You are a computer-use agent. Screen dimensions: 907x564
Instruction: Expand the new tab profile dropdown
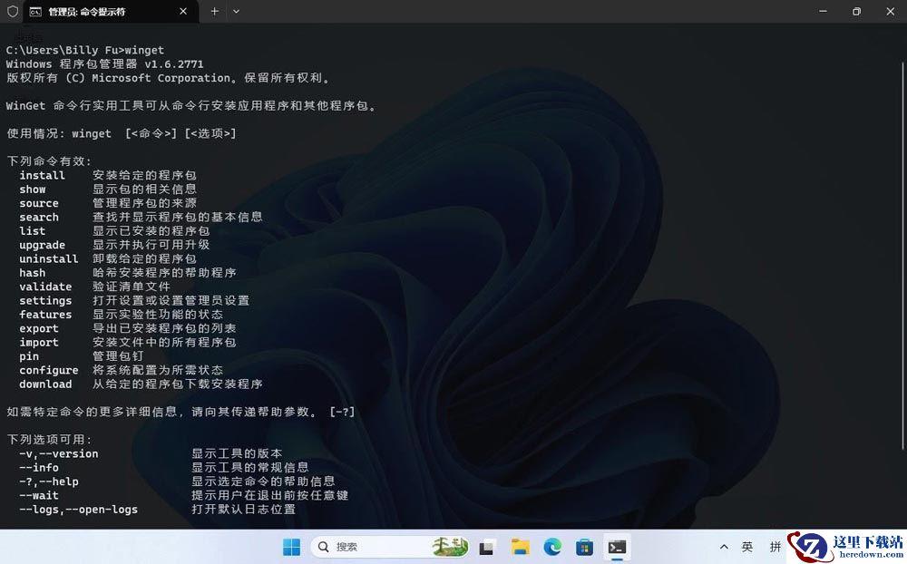(236, 12)
